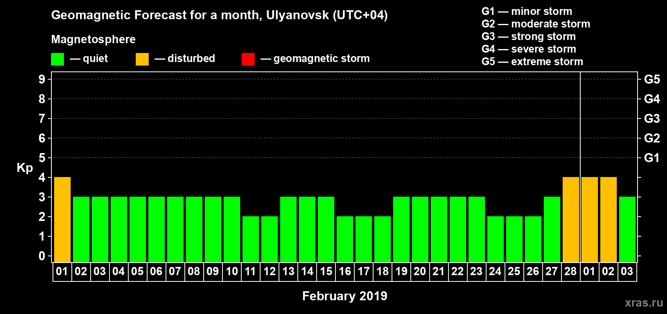
Task: Click the date label 20
Action: pyautogui.click(x=420, y=272)
